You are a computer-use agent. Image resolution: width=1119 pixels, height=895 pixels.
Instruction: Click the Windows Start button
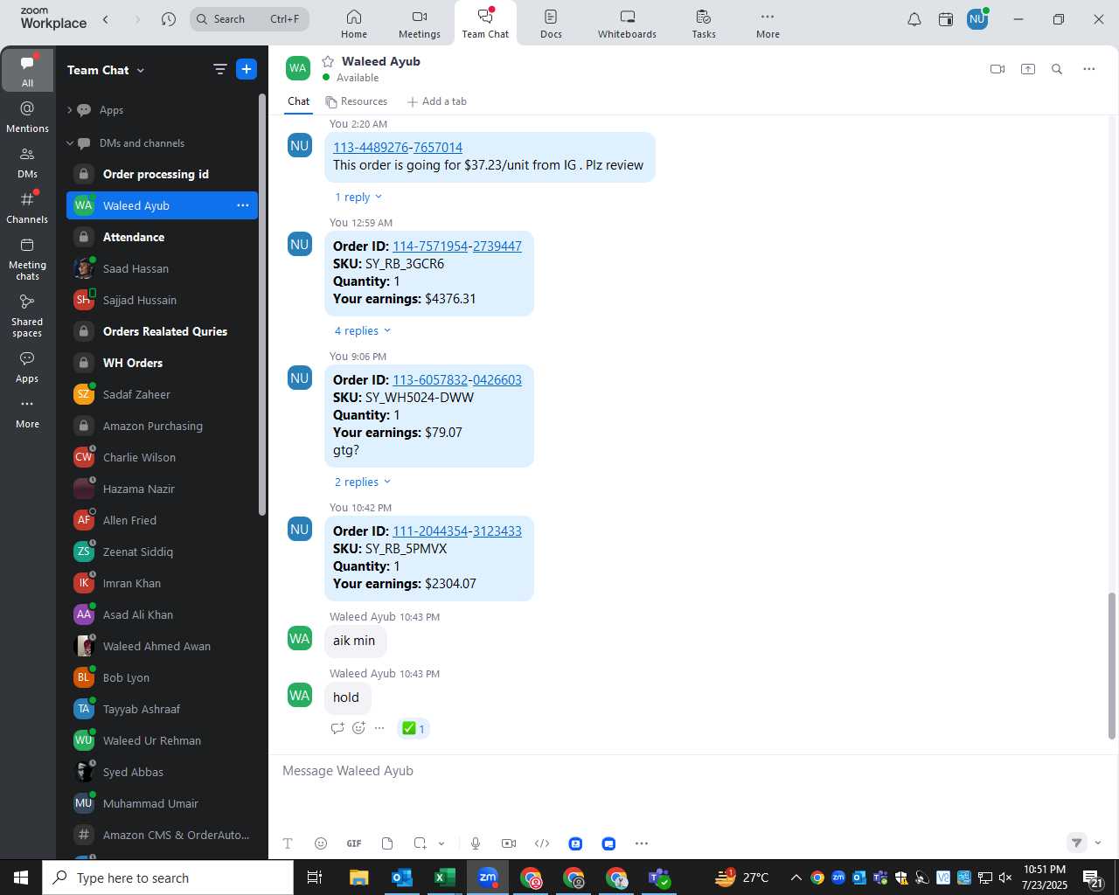[x=21, y=878]
